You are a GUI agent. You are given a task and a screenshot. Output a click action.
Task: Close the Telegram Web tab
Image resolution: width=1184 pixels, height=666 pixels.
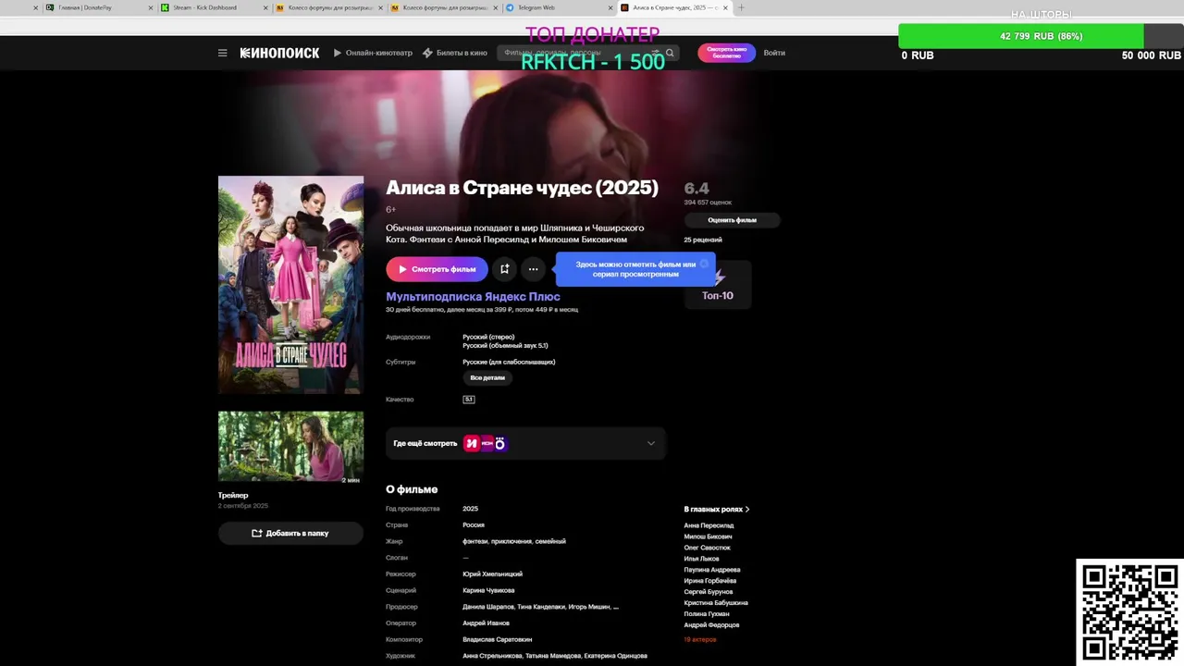pyautogui.click(x=610, y=7)
